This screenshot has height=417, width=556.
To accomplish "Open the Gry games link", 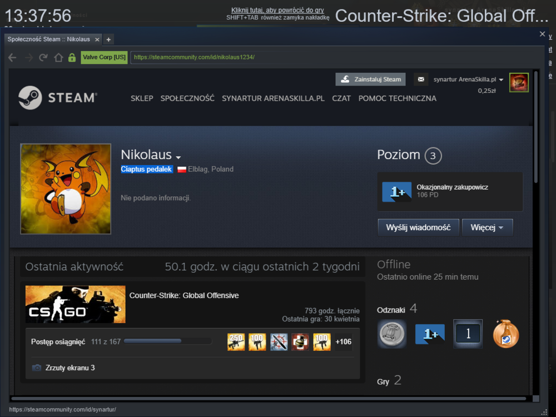I will click(383, 382).
